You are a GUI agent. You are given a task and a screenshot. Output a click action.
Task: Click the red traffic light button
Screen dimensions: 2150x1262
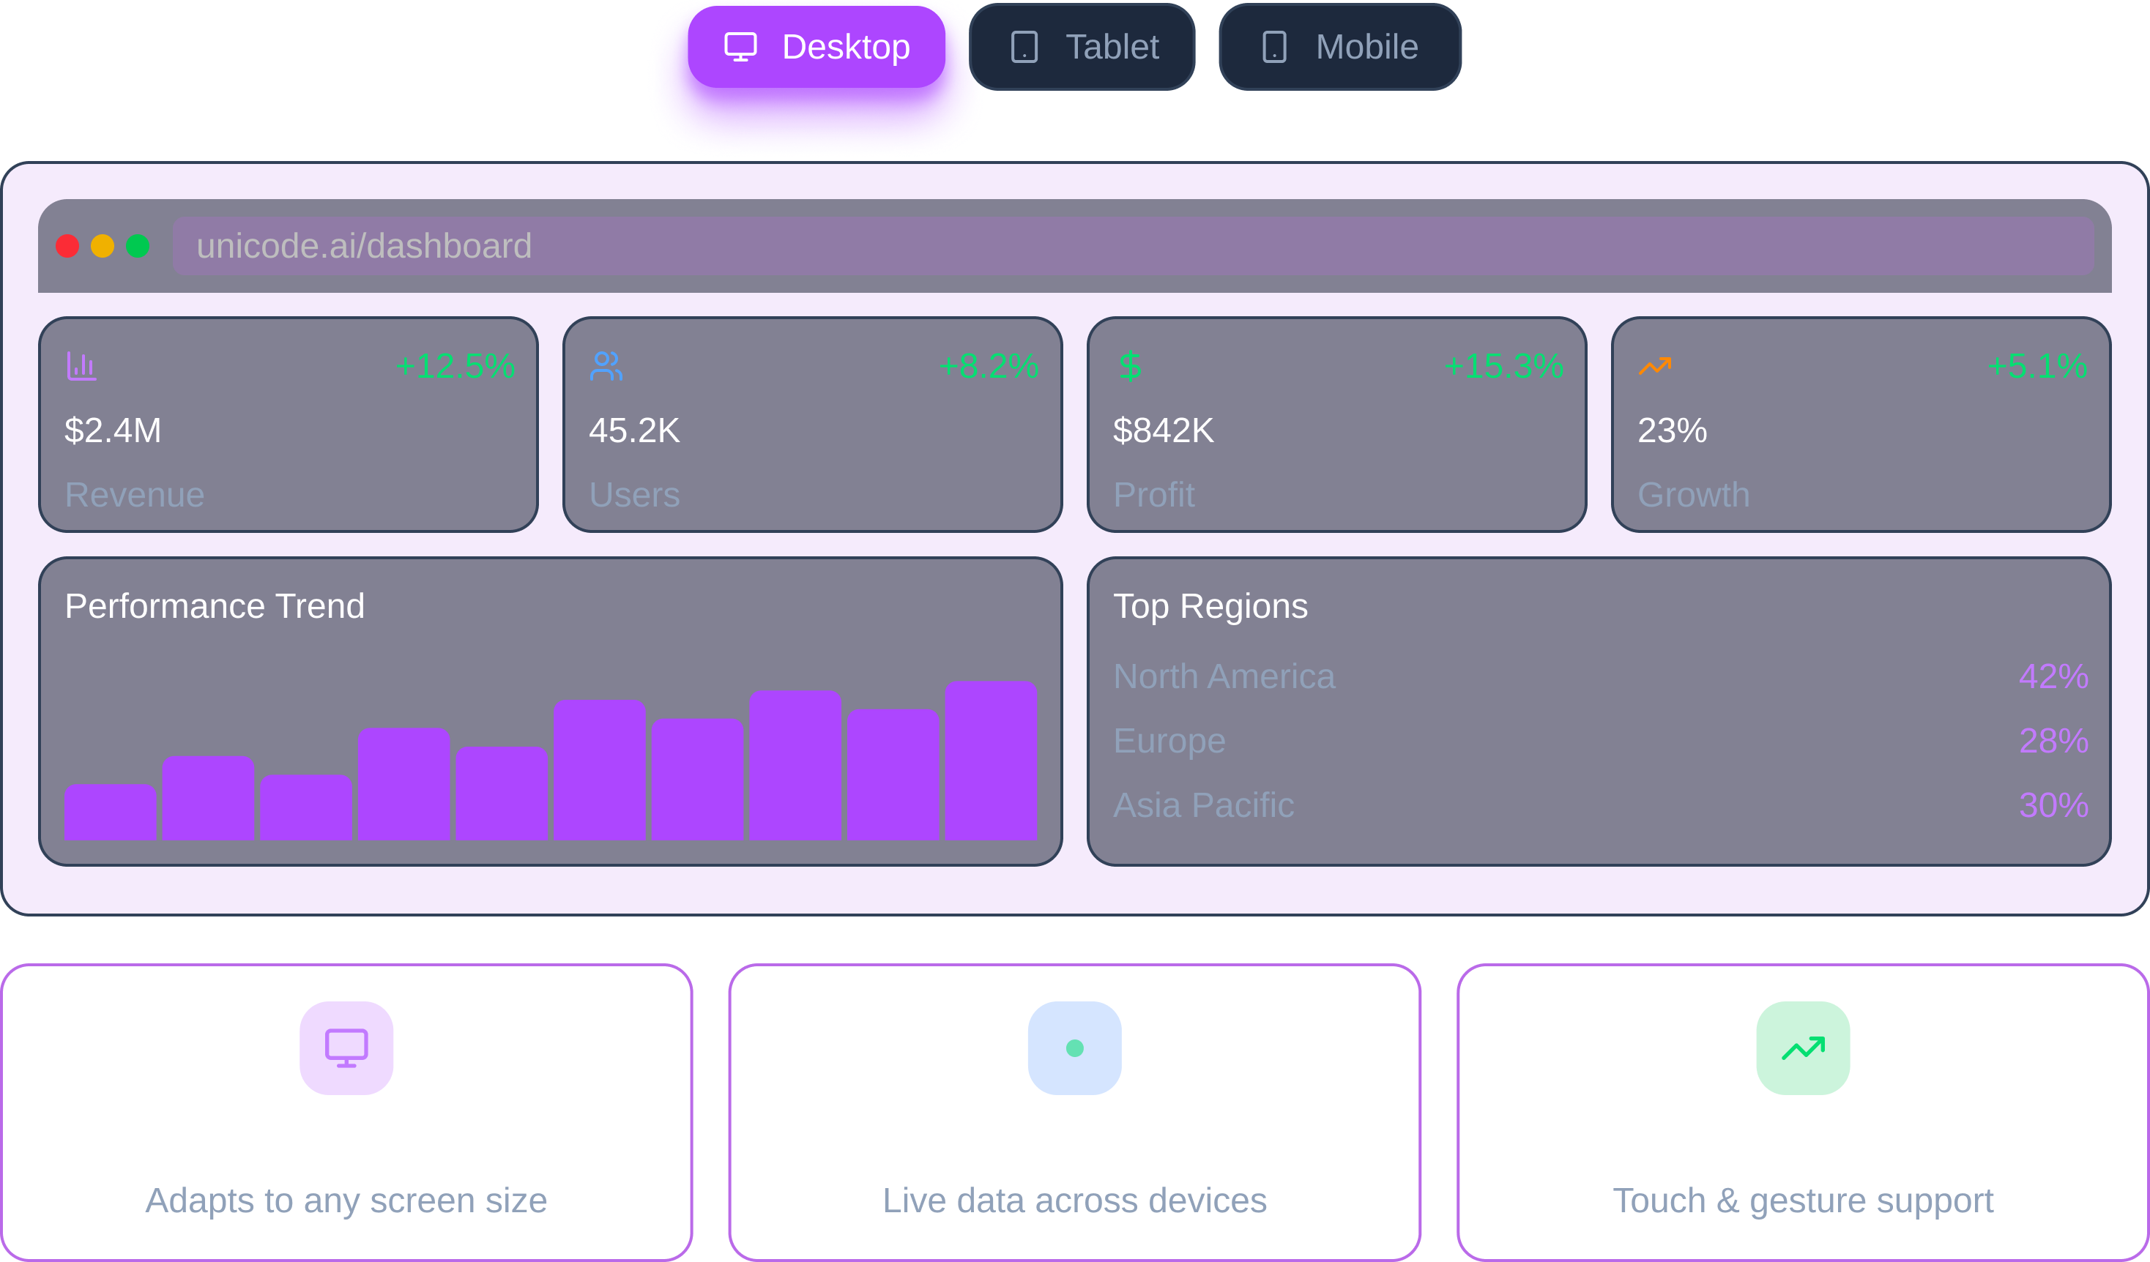(67, 247)
